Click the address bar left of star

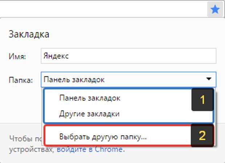tap(102, 9)
